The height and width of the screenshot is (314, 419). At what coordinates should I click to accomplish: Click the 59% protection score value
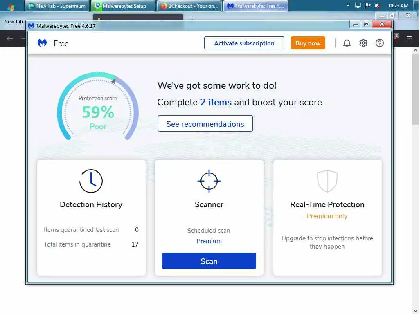(x=98, y=112)
